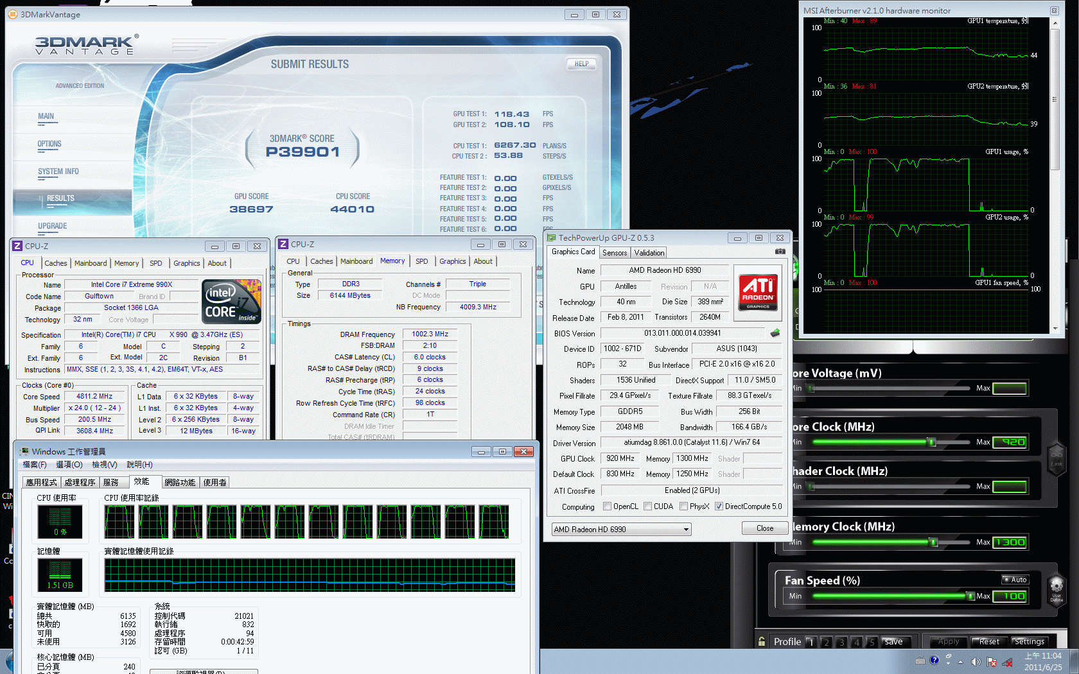Open the fan User Define gear icon

(x=1057, y=589)
